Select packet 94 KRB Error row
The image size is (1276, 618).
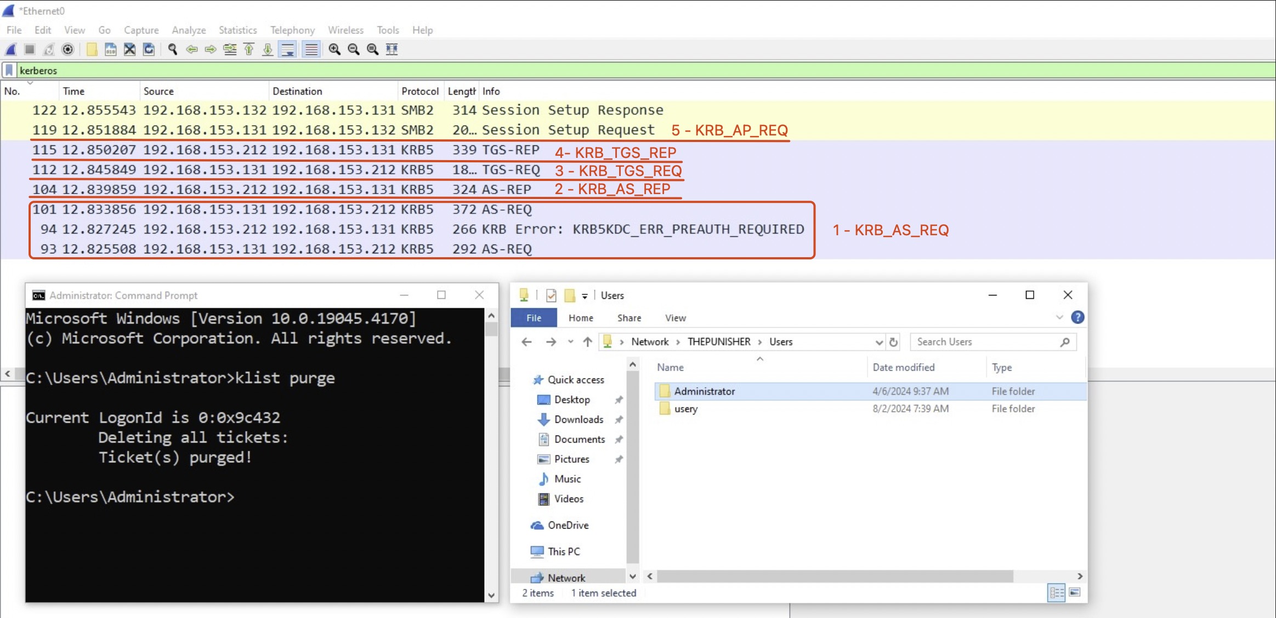click(x=637, y=229)
